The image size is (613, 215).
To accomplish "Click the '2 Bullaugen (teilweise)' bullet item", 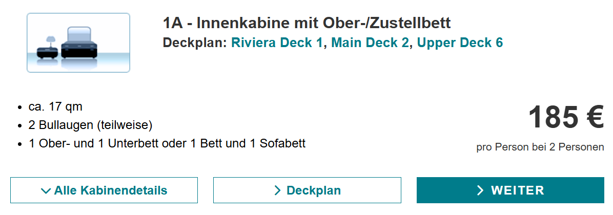I will (90, 125).
